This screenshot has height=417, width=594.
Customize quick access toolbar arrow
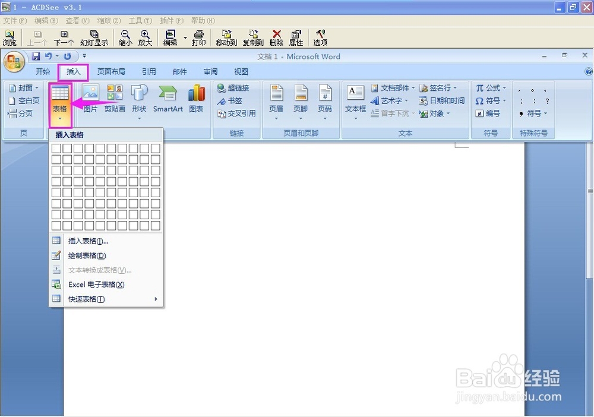tap(84, 56)
